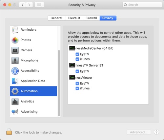Viewport: 164px width, 140px height.
Task: Select the Reminders privacy category
Action: click(33, 30)
